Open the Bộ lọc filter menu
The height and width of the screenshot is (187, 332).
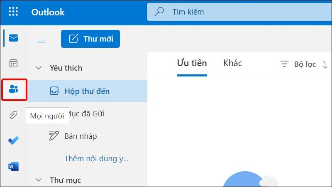[x=298, y=64]
